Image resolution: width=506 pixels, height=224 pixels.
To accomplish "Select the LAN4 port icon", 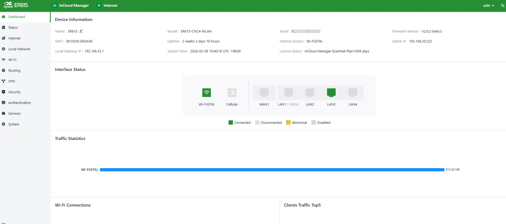I will [x=353, y=93].
